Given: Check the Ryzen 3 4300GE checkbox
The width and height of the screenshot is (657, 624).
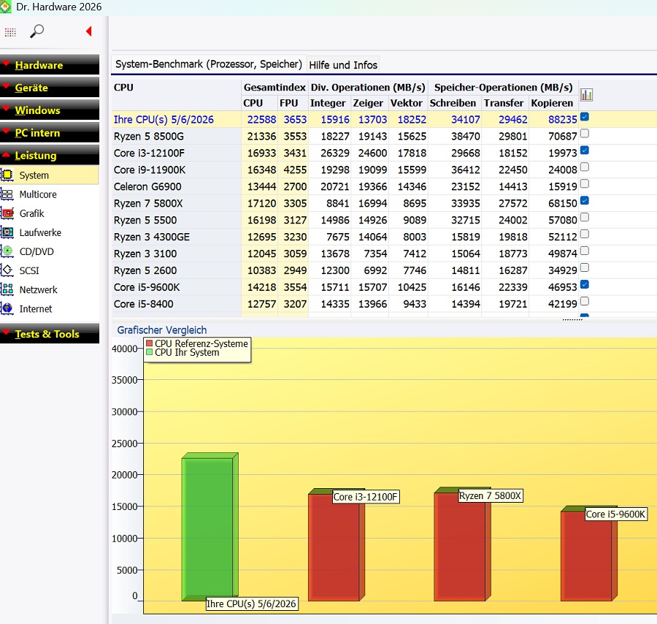Looking at the screenshot, I should 585,235.
